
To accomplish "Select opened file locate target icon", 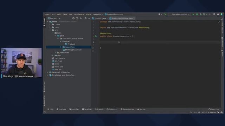I will (73, 18).
